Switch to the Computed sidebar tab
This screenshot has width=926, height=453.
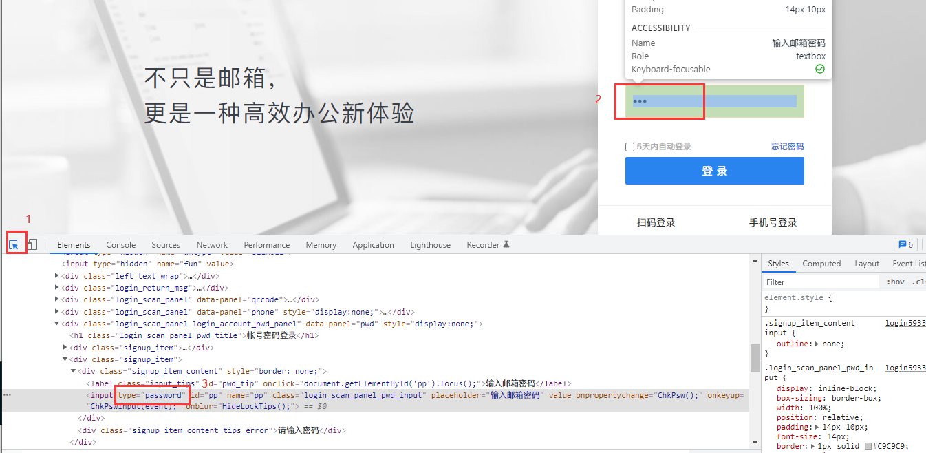pyautogui.click(x=821, y=264)
